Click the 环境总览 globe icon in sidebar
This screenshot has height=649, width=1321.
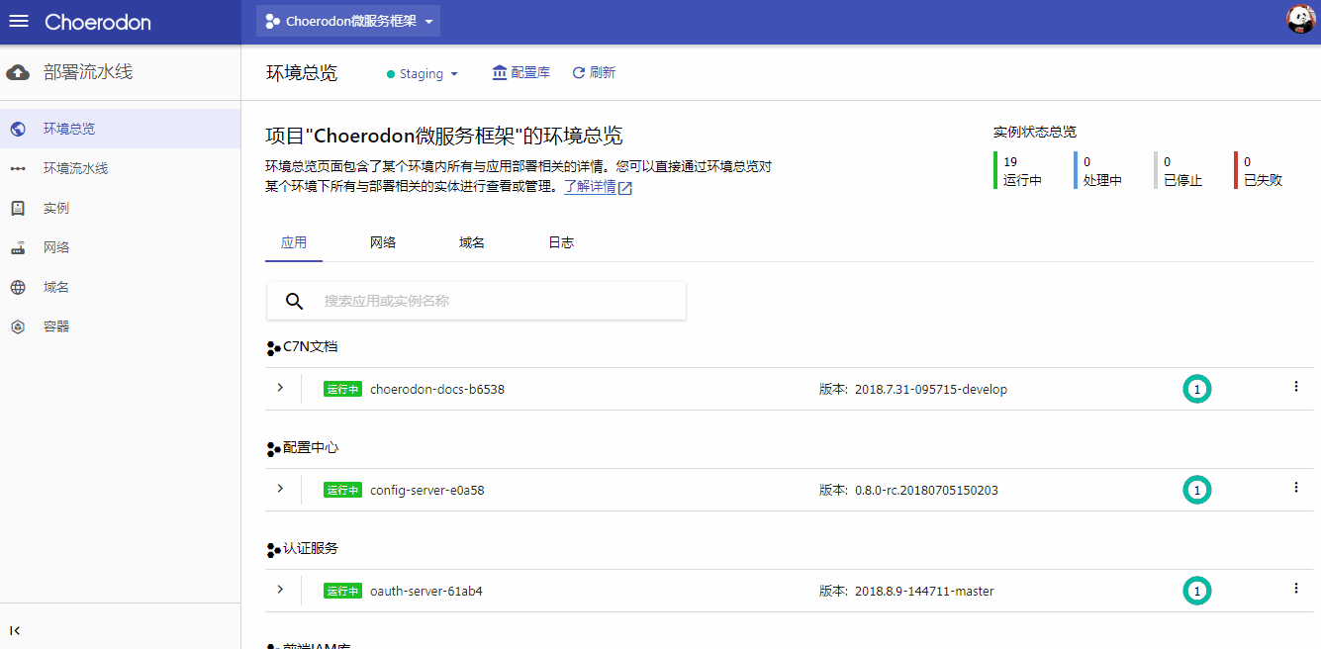[18, 129]
